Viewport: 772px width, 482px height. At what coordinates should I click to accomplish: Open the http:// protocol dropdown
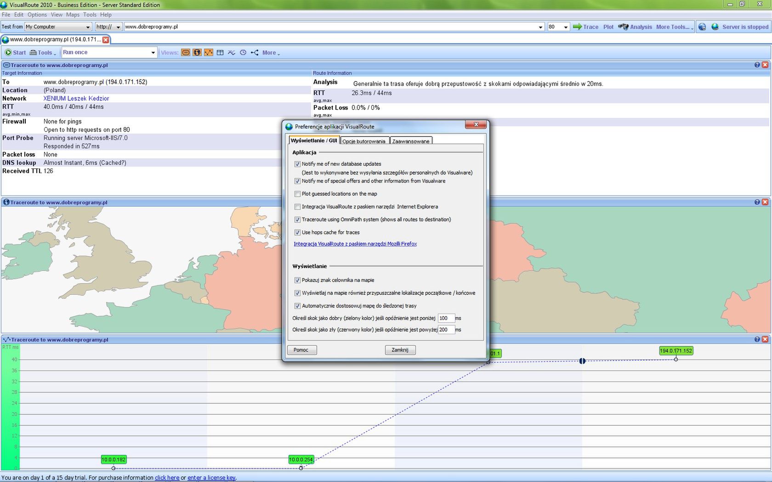[108, 27]
